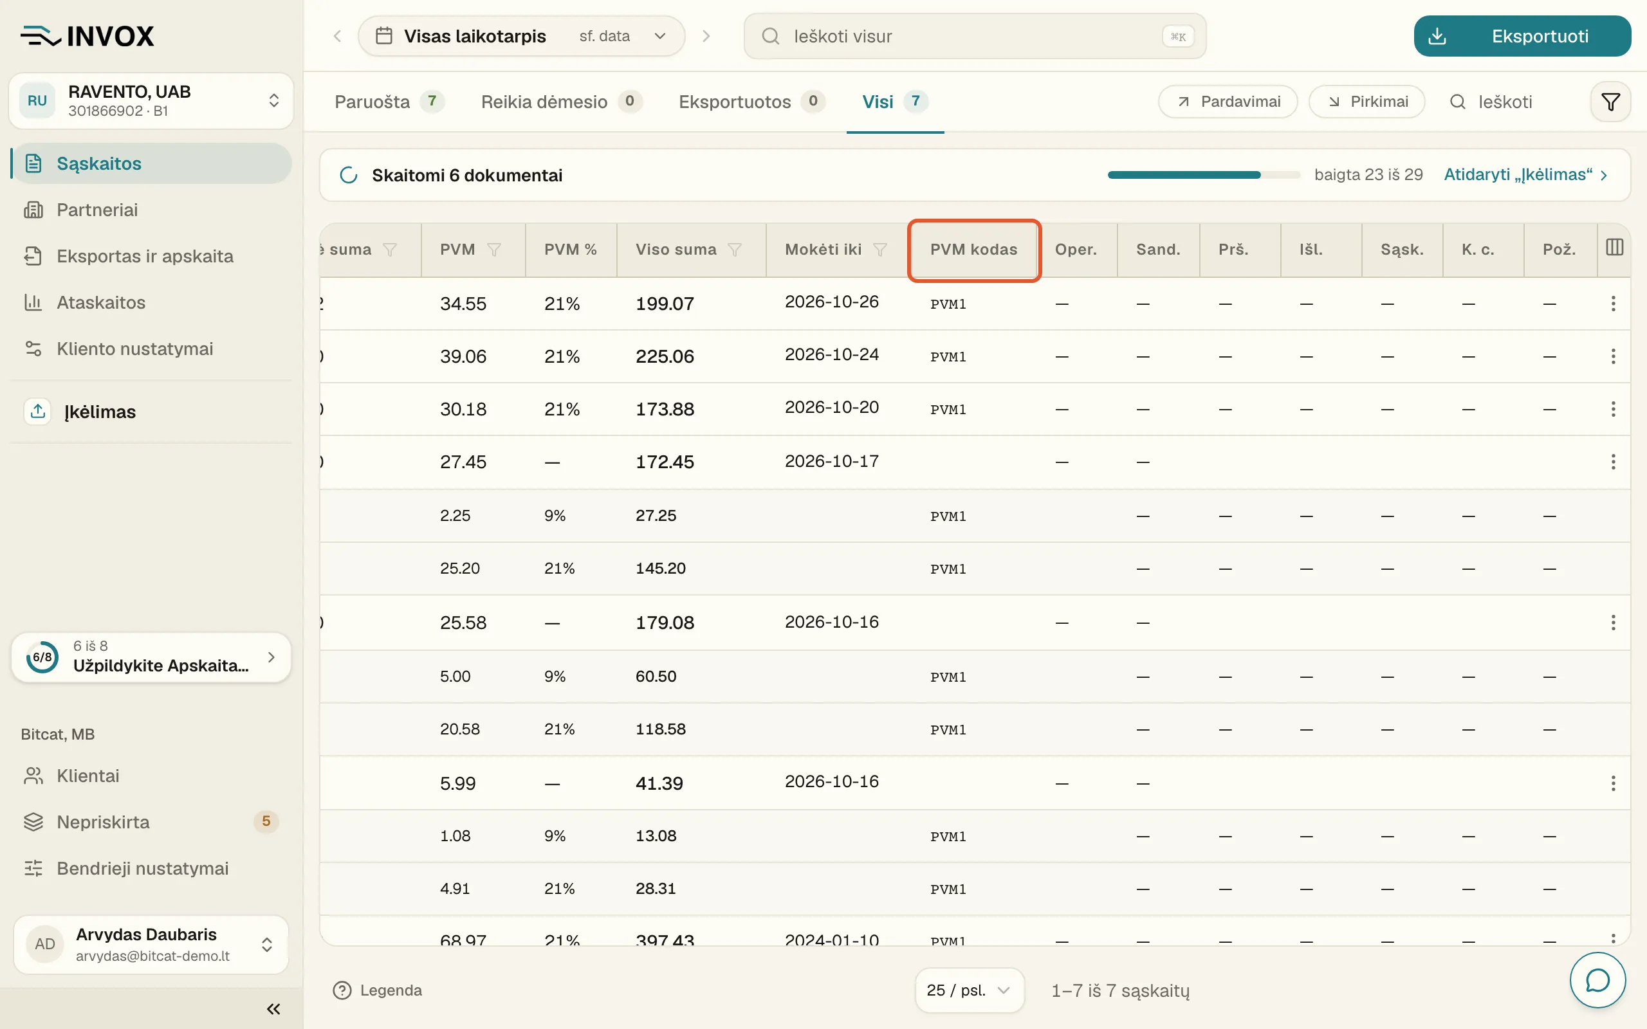Sort by the PVM kodas column header
This screenshot has width=1647, height=1029.
click(974, 250)
